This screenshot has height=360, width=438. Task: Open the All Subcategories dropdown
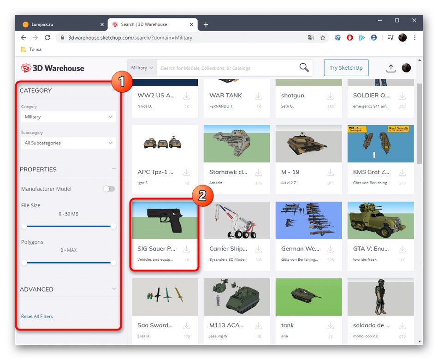68,143
